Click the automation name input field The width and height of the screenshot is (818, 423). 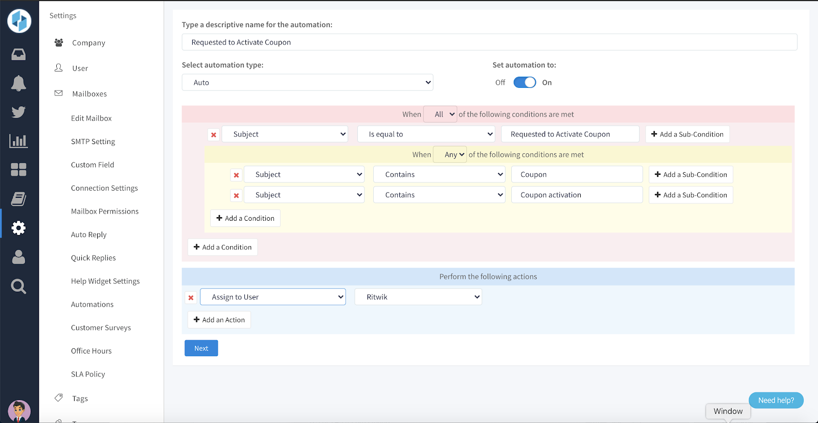[x=489, y=42]
